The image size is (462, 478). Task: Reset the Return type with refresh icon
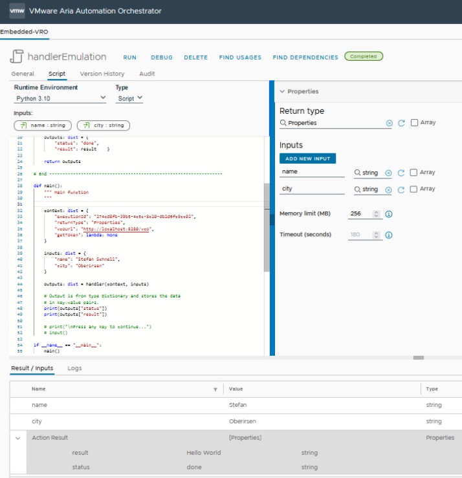[401, 123]
